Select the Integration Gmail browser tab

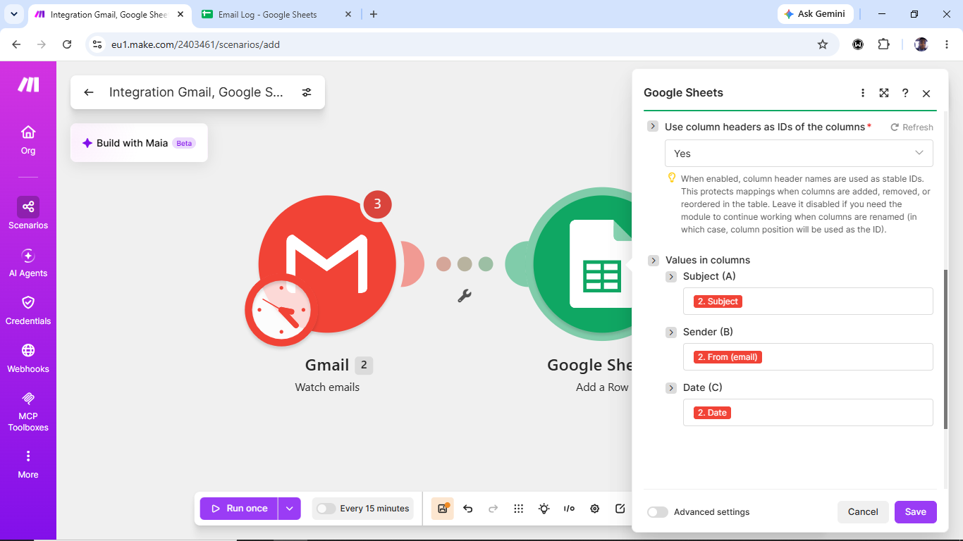click(109, 14)
